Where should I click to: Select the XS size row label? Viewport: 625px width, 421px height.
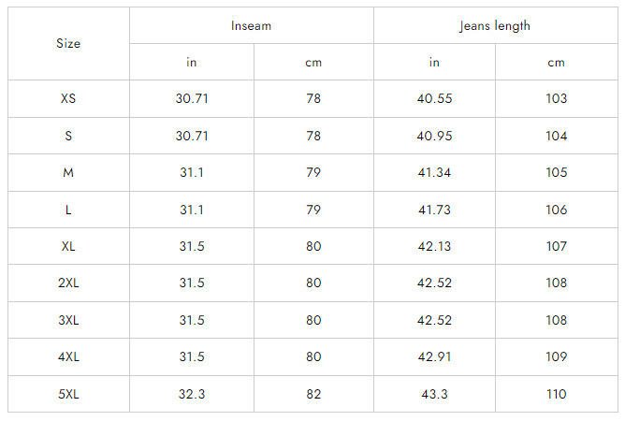[x=68, y=99]
